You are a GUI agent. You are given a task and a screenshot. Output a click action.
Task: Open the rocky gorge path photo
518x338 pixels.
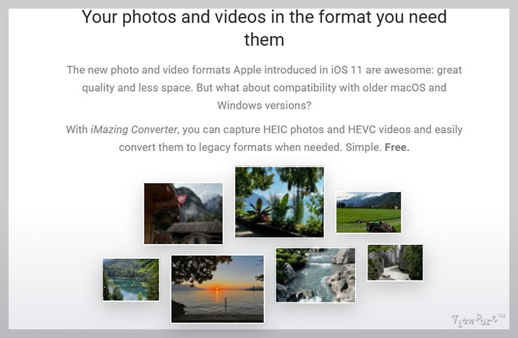point(395,263)
